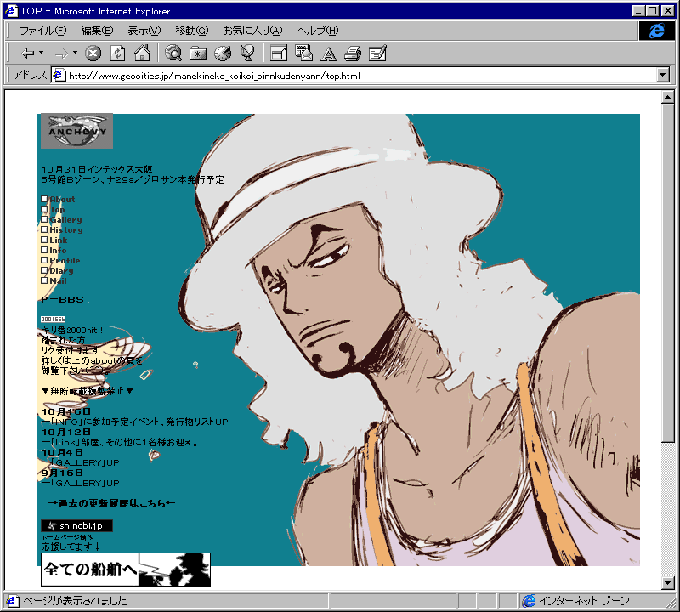Open the P-BBS link
This screenshot has width=680, height=612.
(x=62, y=300)
